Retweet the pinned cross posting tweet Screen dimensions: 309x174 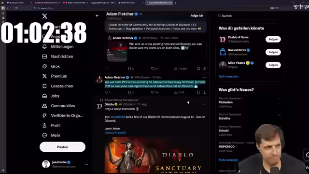[131, 69]
